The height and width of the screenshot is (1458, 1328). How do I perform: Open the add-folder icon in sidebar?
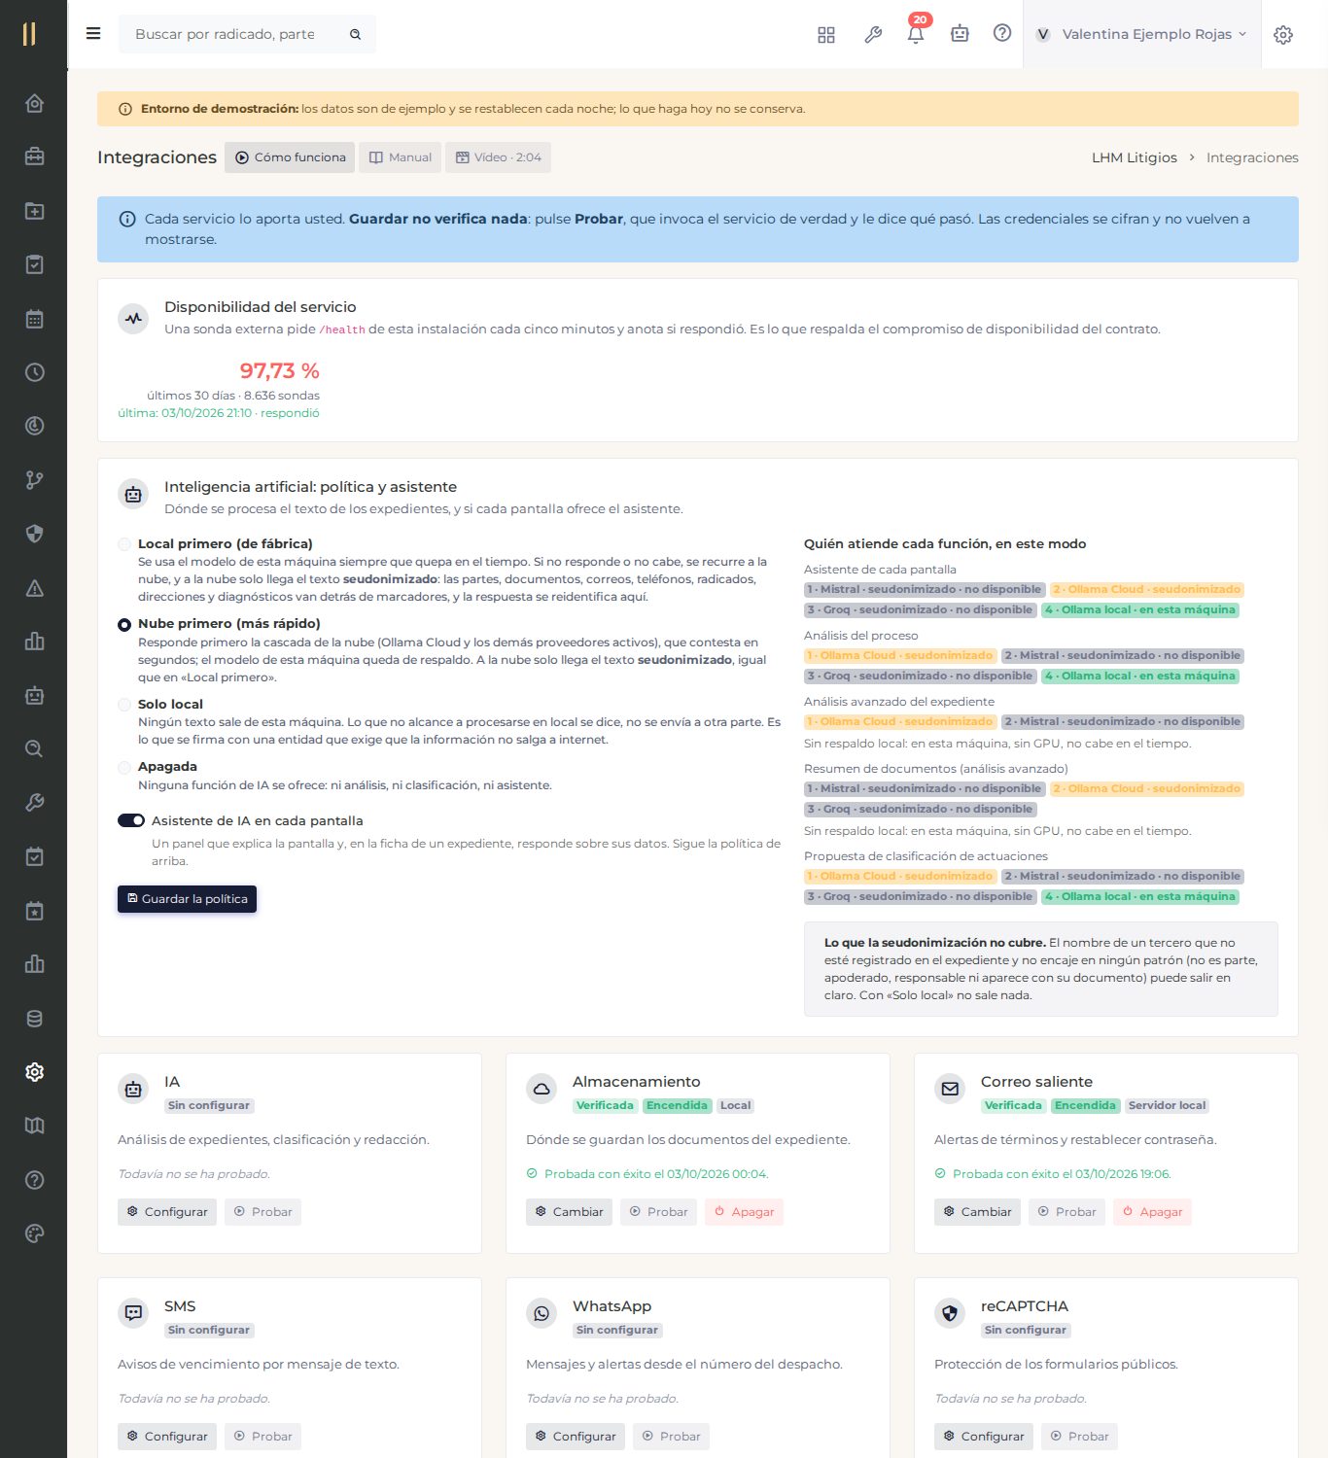pos(34,211)
